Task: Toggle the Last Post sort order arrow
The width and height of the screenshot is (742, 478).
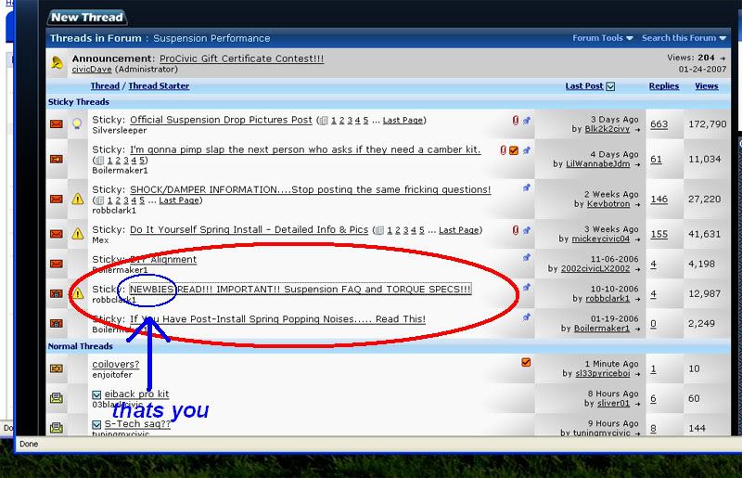Action: point(610,86)
